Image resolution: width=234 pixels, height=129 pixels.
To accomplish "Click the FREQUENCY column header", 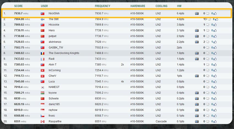I will 102,6.
